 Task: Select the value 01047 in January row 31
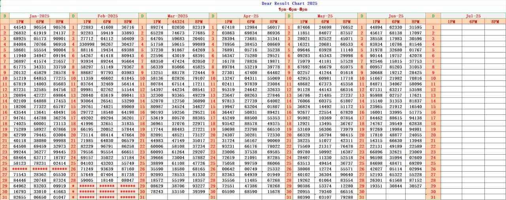tap(59, 197)
